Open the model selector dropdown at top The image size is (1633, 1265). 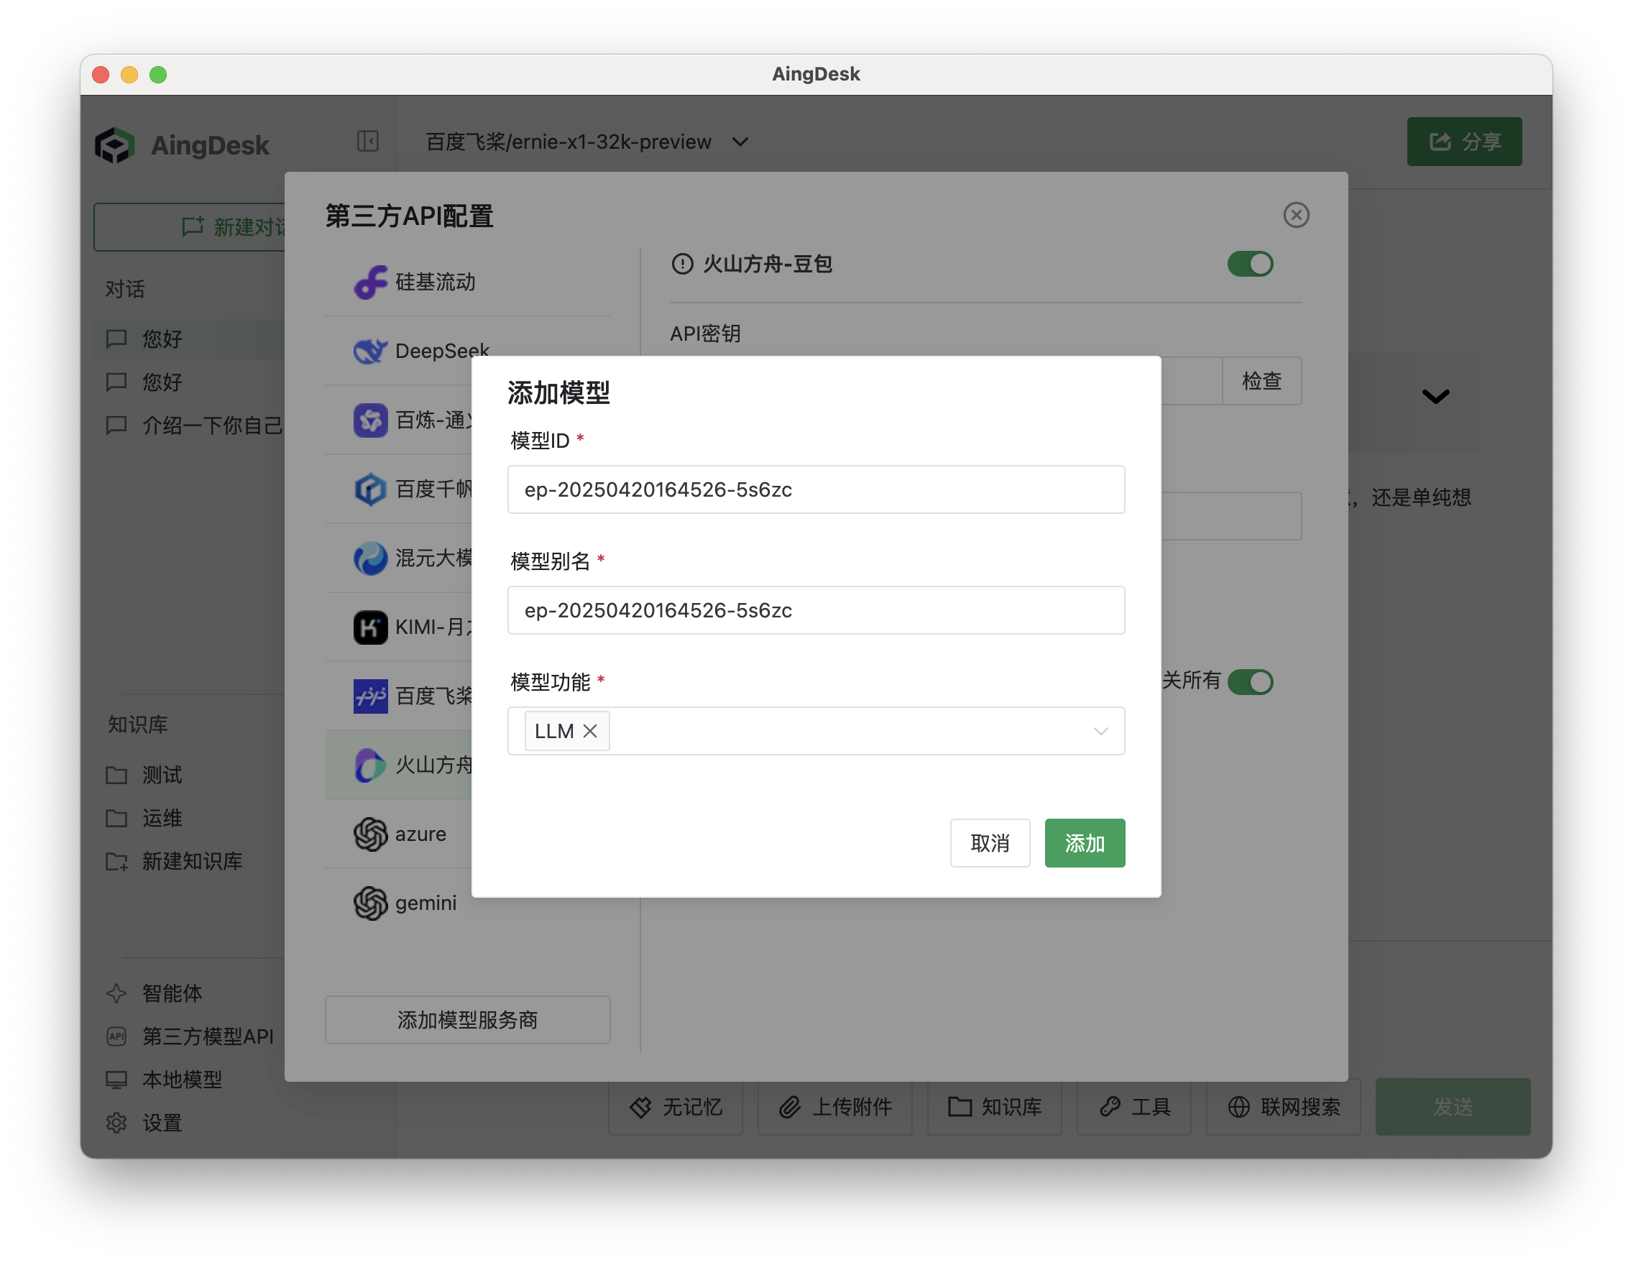[x=740, y=142]
